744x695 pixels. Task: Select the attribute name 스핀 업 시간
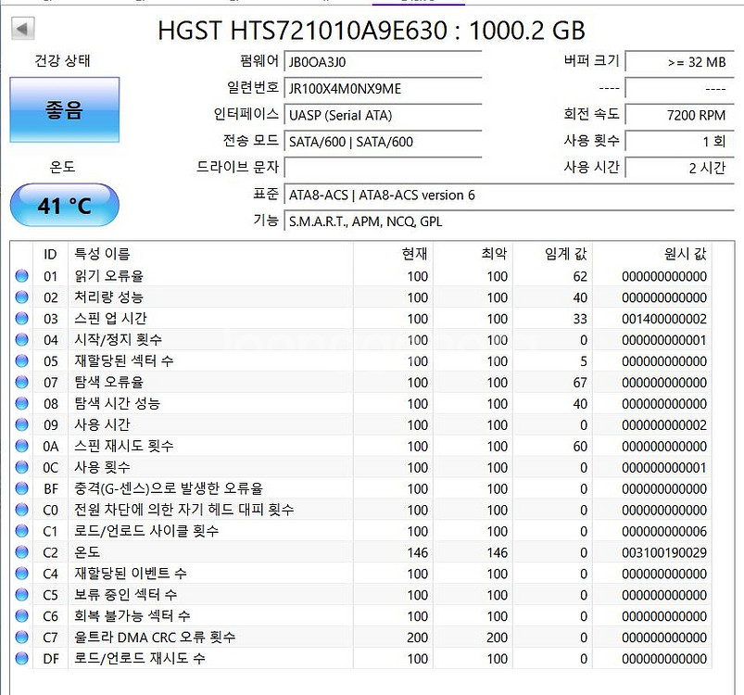[110, 319]
